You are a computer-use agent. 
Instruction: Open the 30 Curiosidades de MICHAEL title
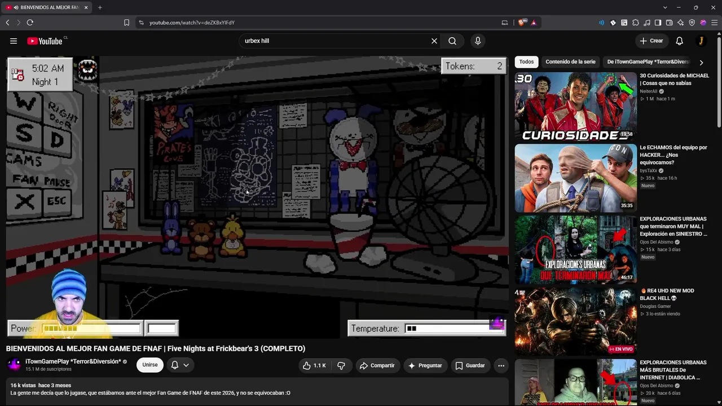click(x=674, y=80)
